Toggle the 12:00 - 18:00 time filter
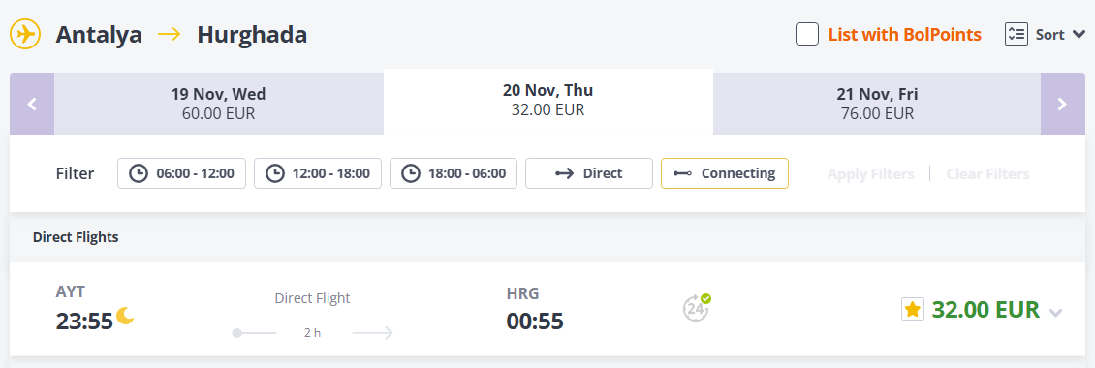The height and width of the screenshot is (368, 1095). [318, 173]
